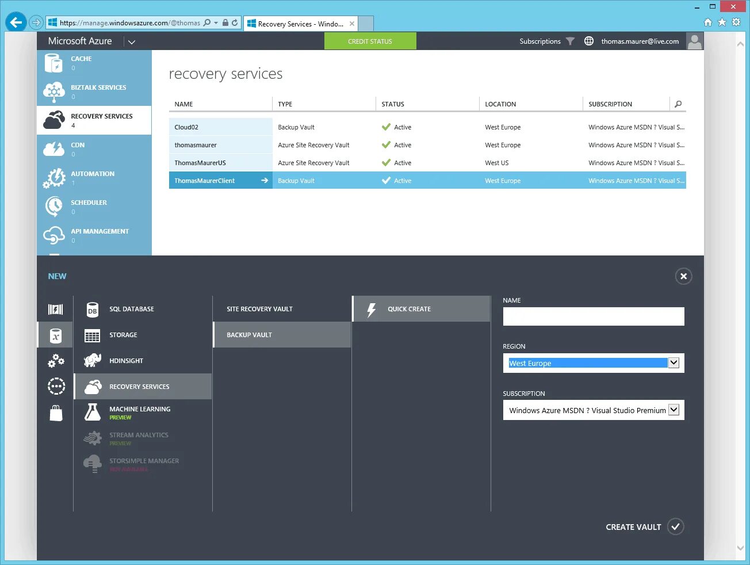The height and width of the screenshot is (565, 750).
Task: Sort by the STATUS column header
Action: click(x=393, y=104)
